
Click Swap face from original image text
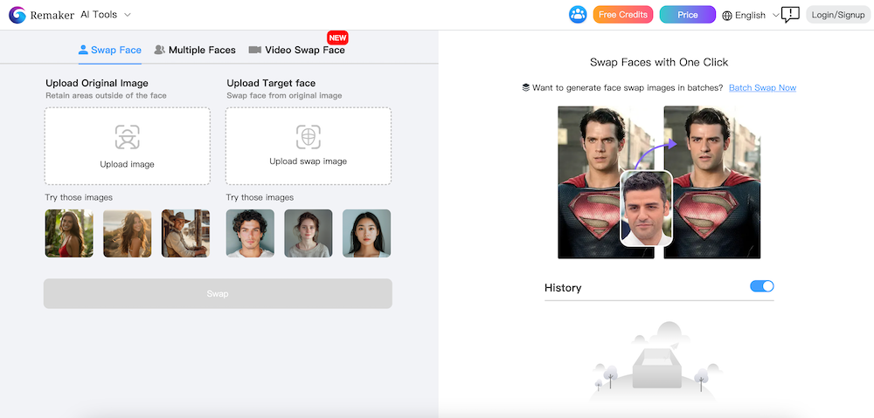tap(284, 96)
